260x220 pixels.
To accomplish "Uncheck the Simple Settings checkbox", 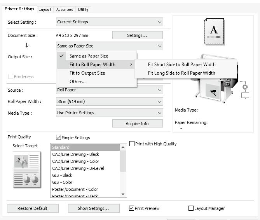I will tap(58, 138).
